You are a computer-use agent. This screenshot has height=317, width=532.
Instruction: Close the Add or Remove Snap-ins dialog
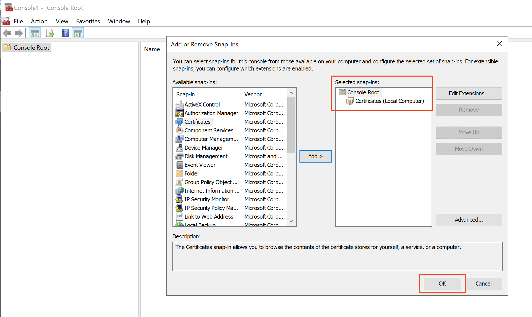[x=499, y=44]
